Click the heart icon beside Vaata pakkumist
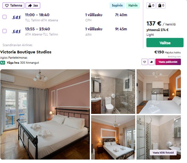Image resolution: width=187 pixels, height=163 pixels. pos(144,62)
